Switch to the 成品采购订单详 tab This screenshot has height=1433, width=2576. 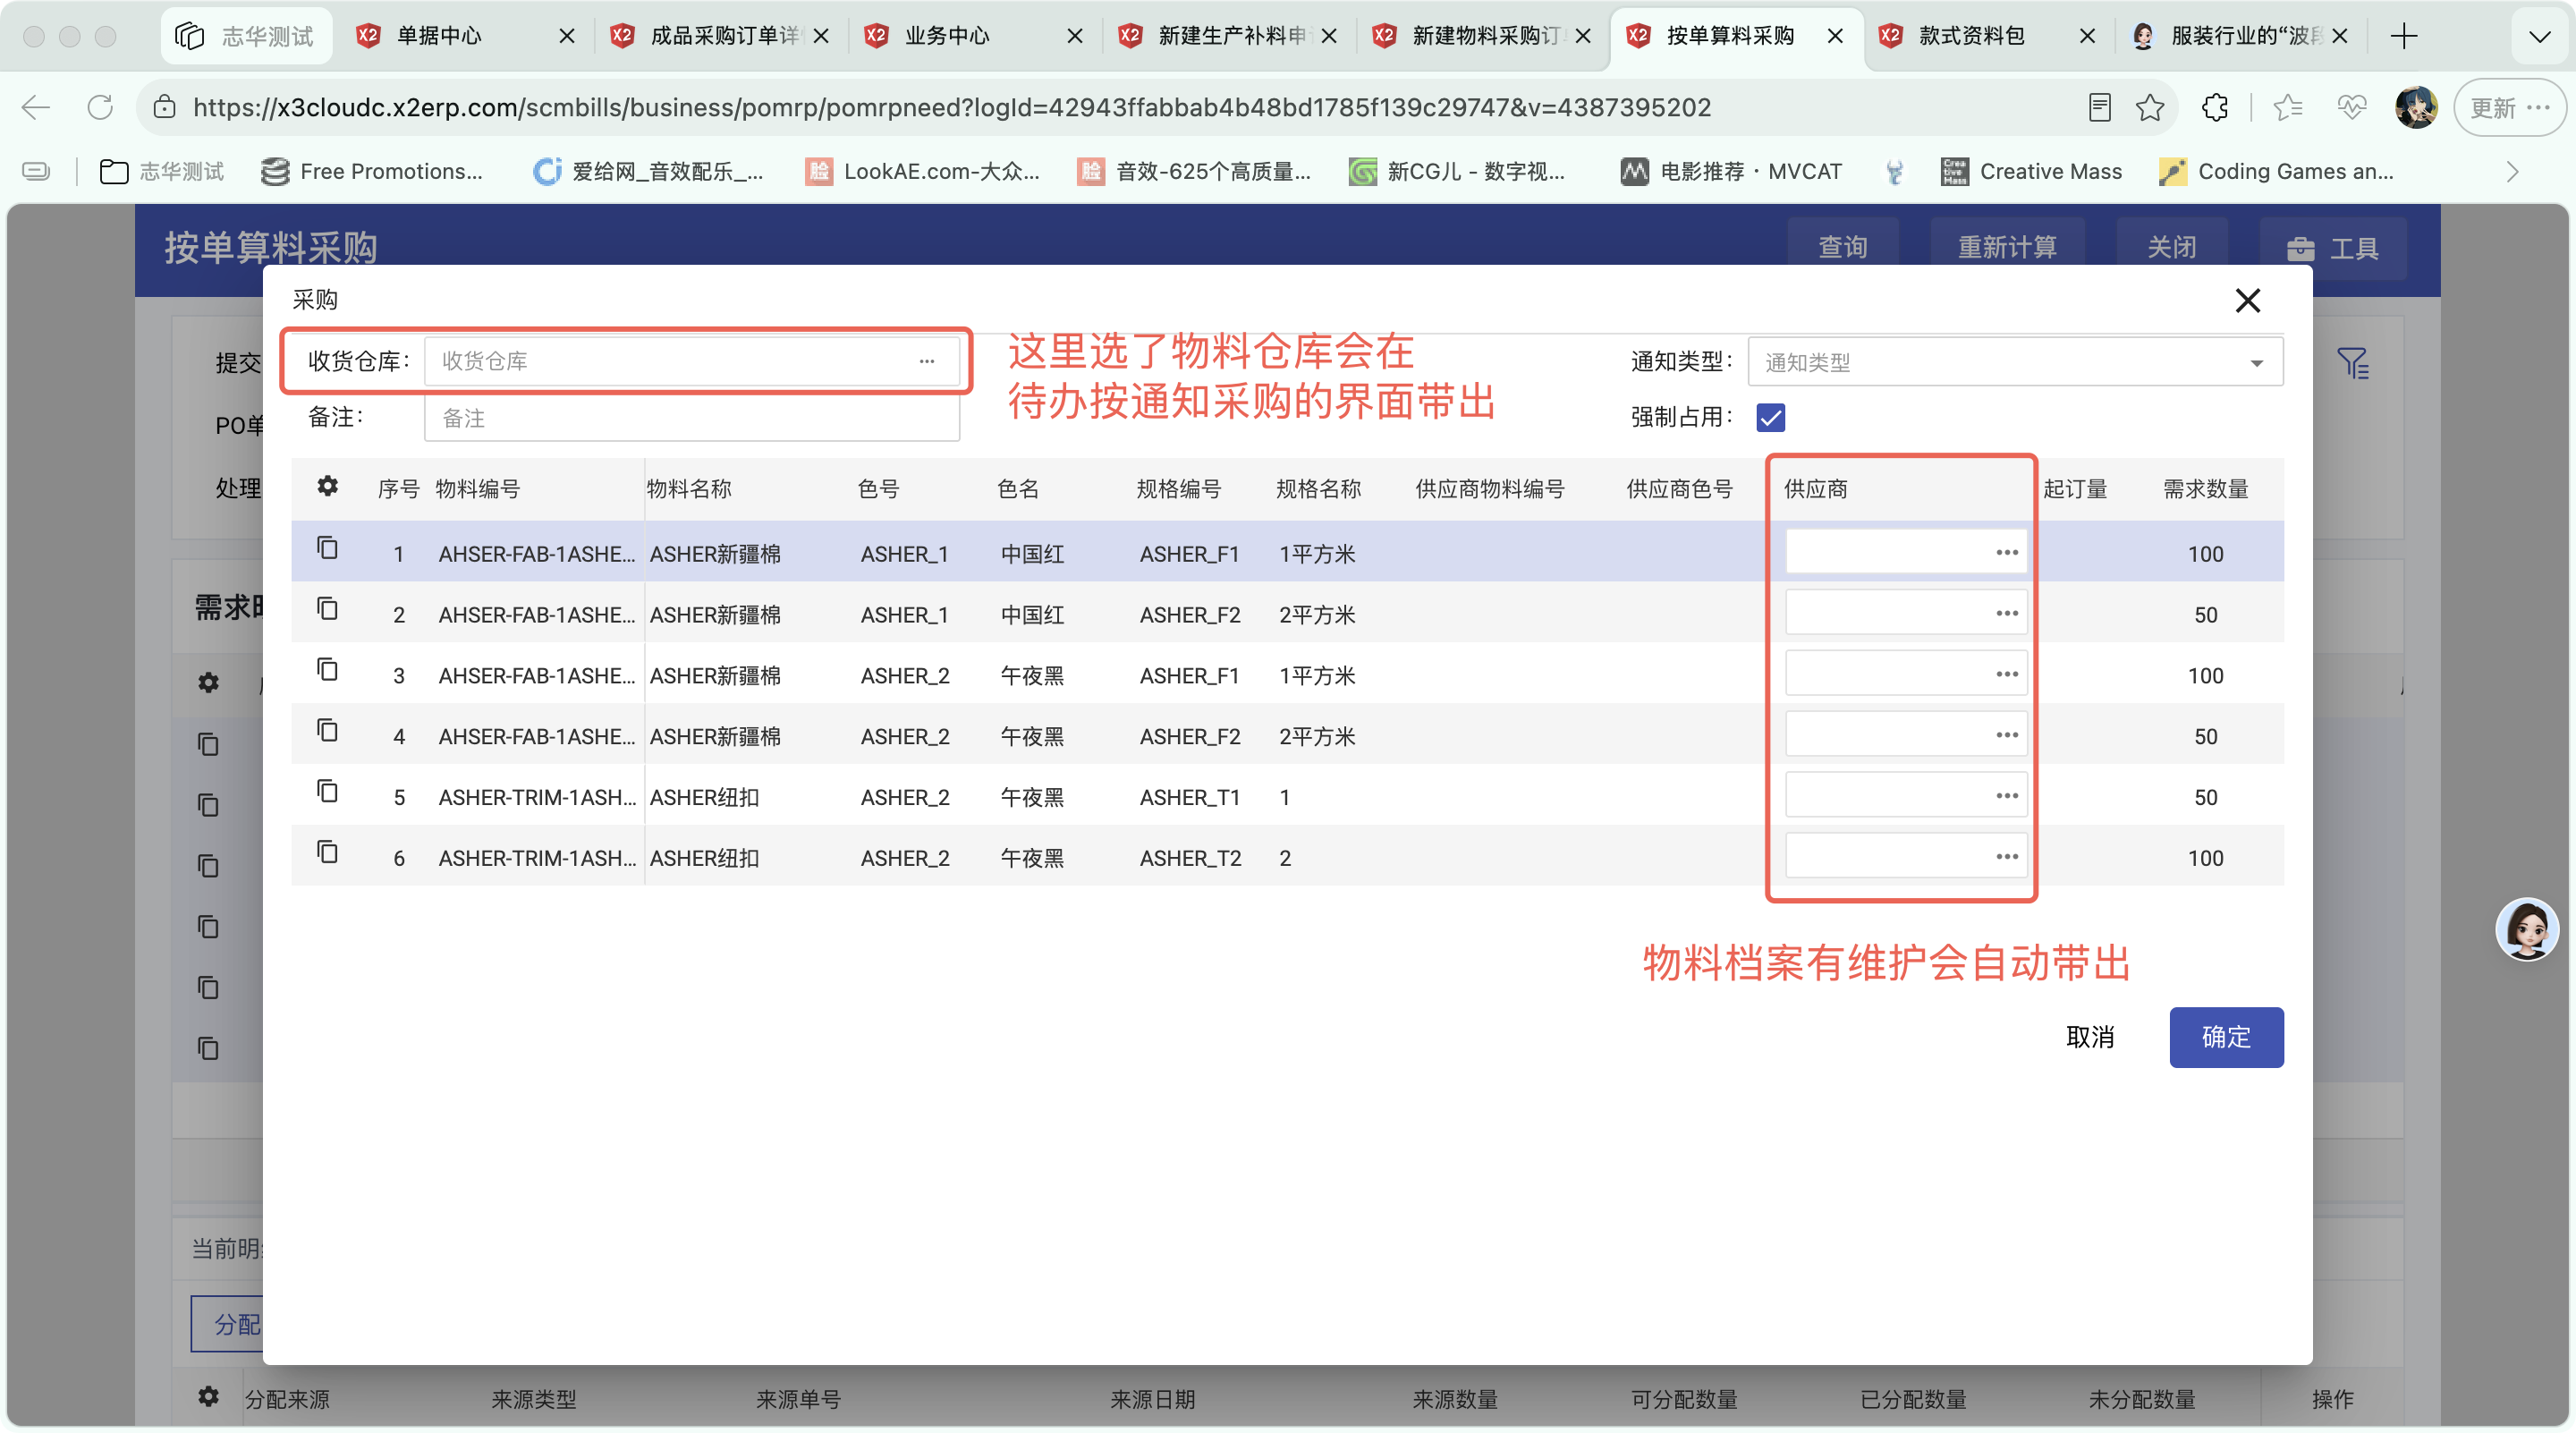tap(720, 36)
